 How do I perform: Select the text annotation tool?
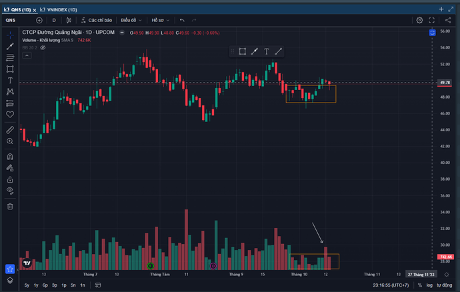[x=10, y=80]
